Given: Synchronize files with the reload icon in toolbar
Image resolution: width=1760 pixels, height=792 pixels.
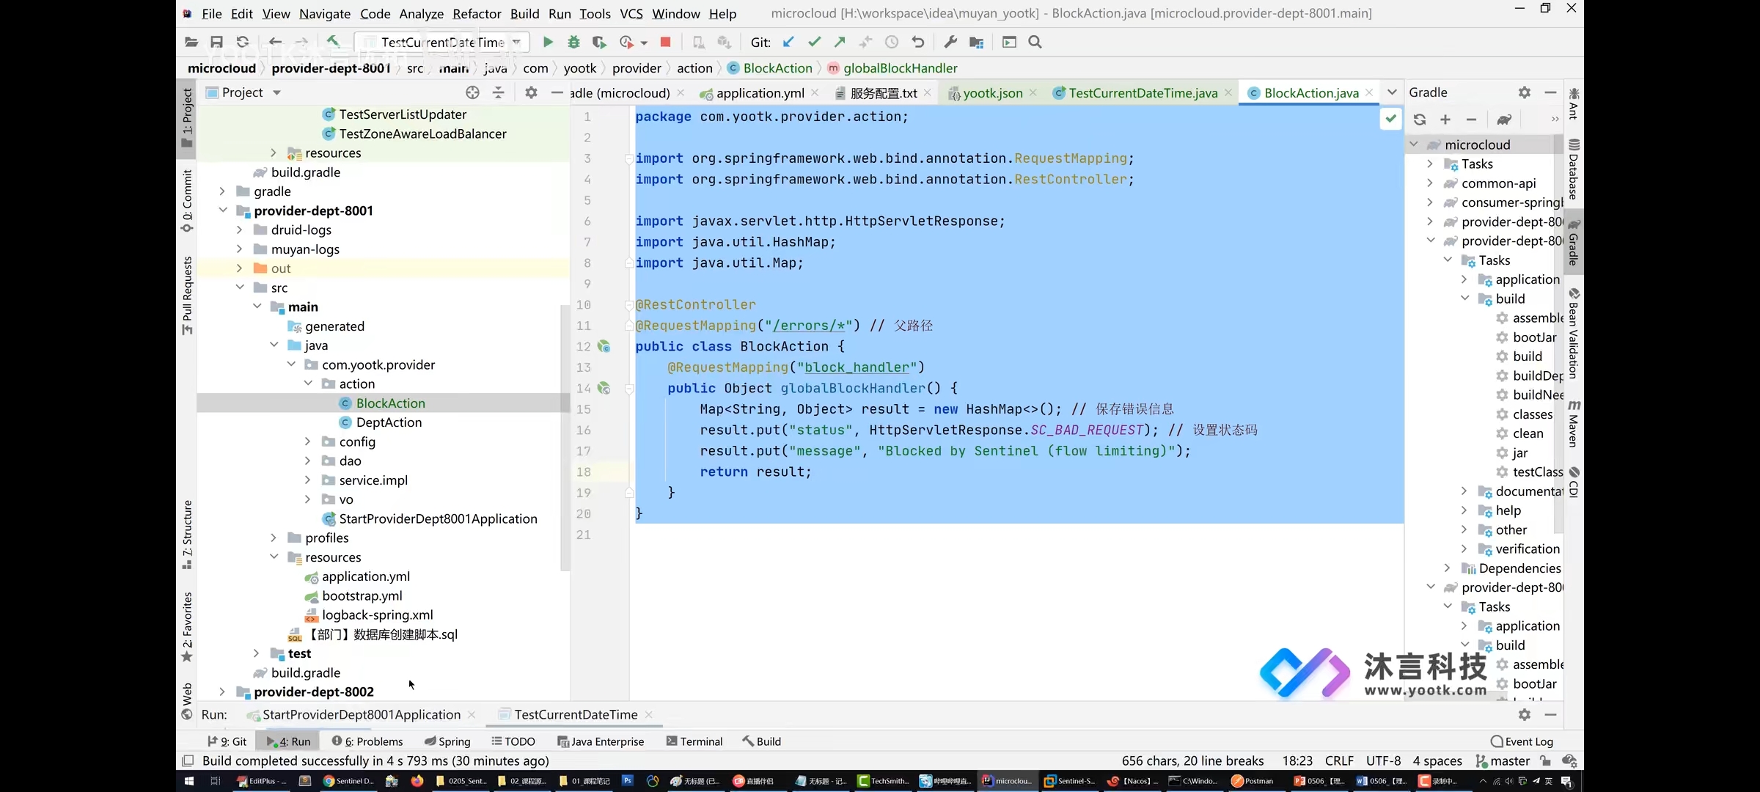Looking at the screenshot, I should point(243,43).
